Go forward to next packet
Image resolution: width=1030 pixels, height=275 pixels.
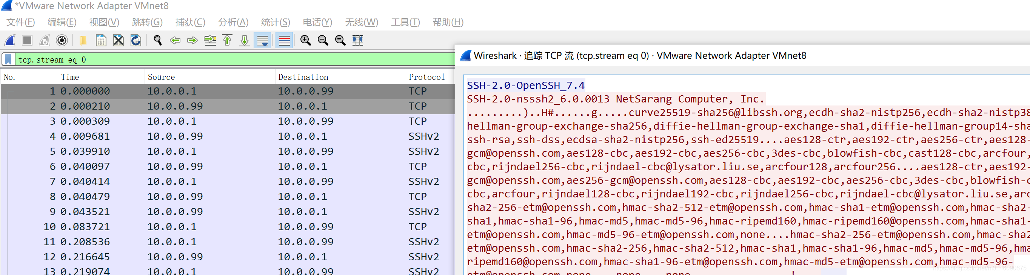click(x=192, y=40)
